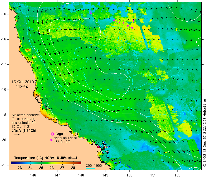Click the '-20' latitude axis label

(3, 140)
